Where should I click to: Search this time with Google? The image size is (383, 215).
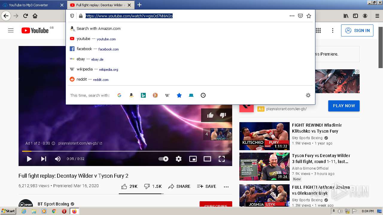[x=119, y=95]
